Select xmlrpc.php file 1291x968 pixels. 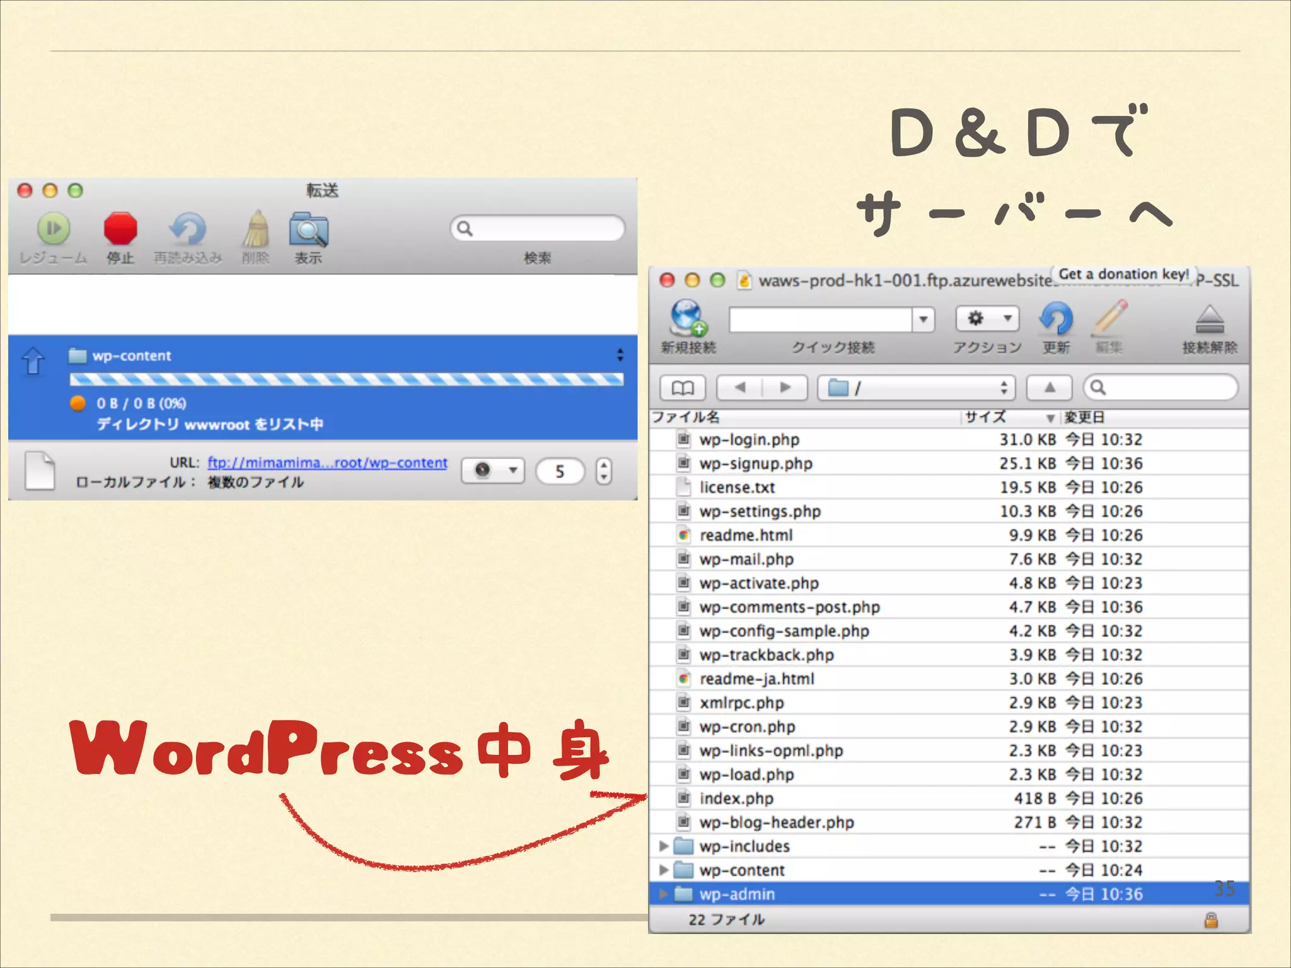click(x=949, y=703)
